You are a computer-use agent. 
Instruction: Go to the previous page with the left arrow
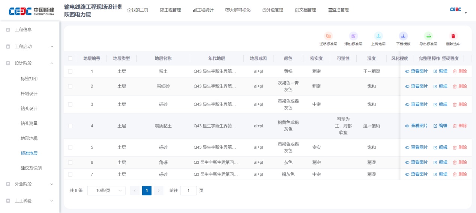pos(135,190)
